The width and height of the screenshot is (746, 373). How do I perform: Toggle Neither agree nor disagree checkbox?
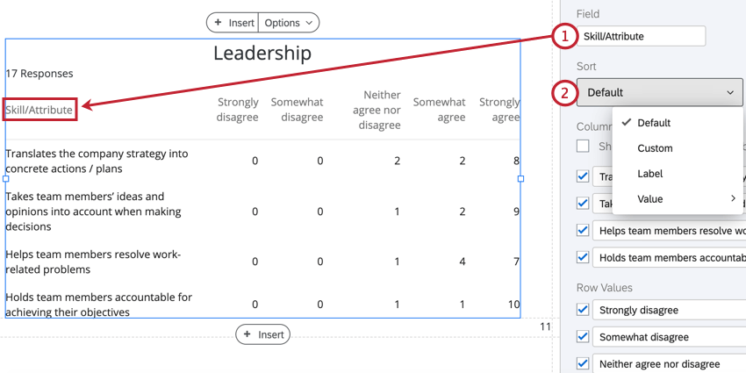pos(583,364)
